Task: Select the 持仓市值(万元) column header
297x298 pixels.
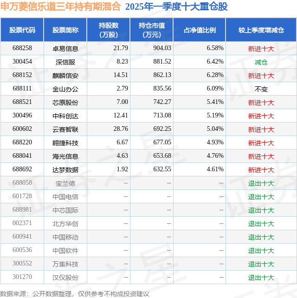Action: [x=152, y=30]
